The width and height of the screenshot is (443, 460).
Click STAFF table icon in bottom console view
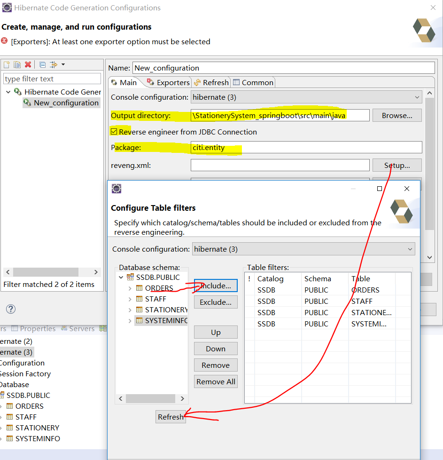pos(10,417)
